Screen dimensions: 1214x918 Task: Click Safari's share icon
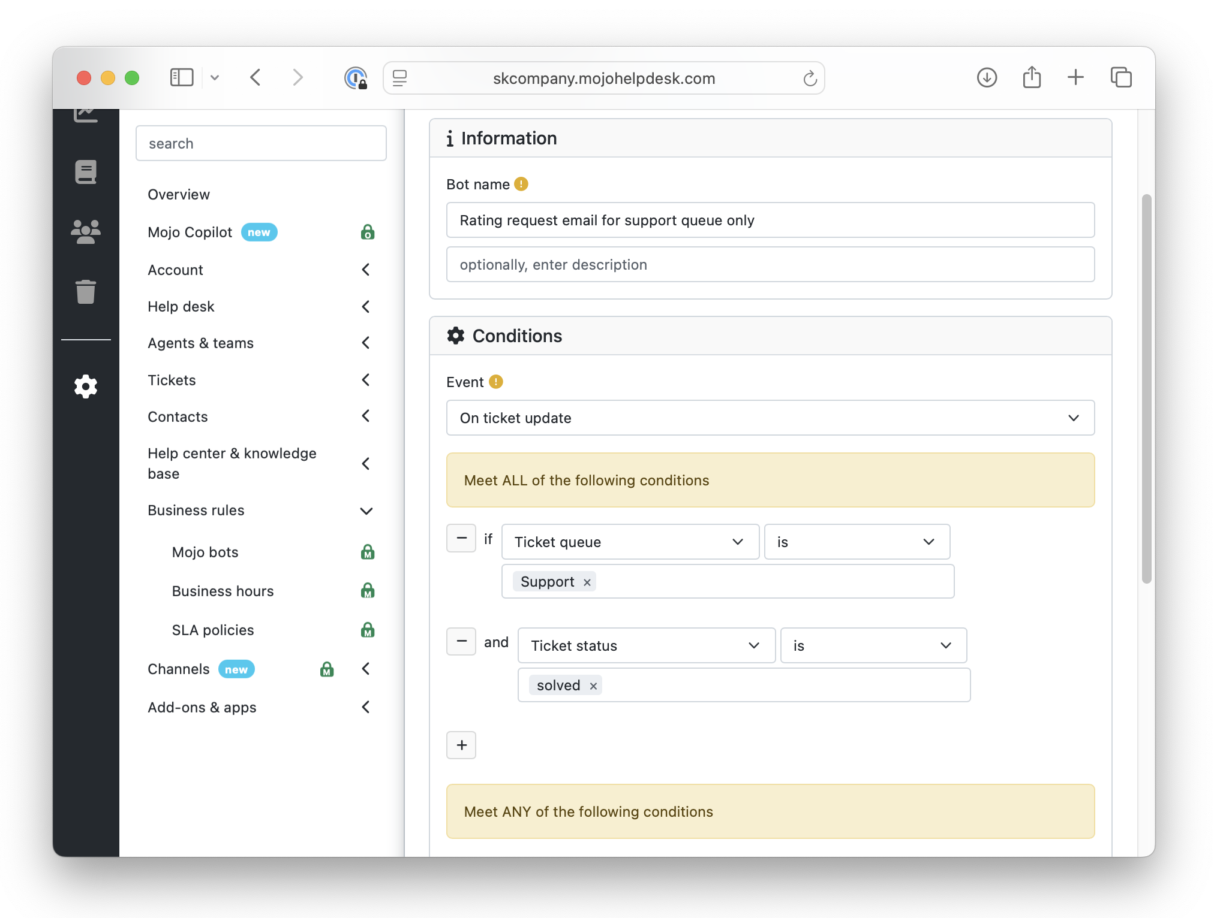coord(1031,78)
